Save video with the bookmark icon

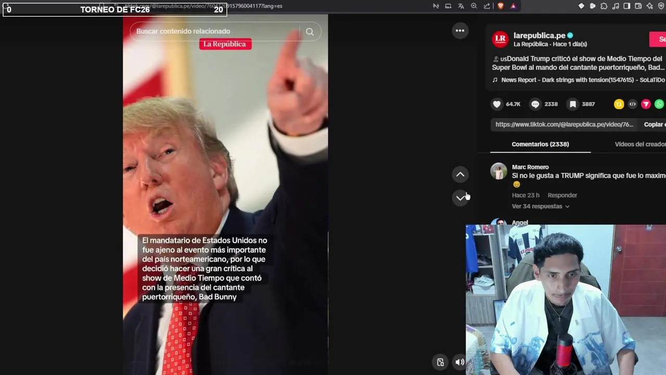pos(573,104)
